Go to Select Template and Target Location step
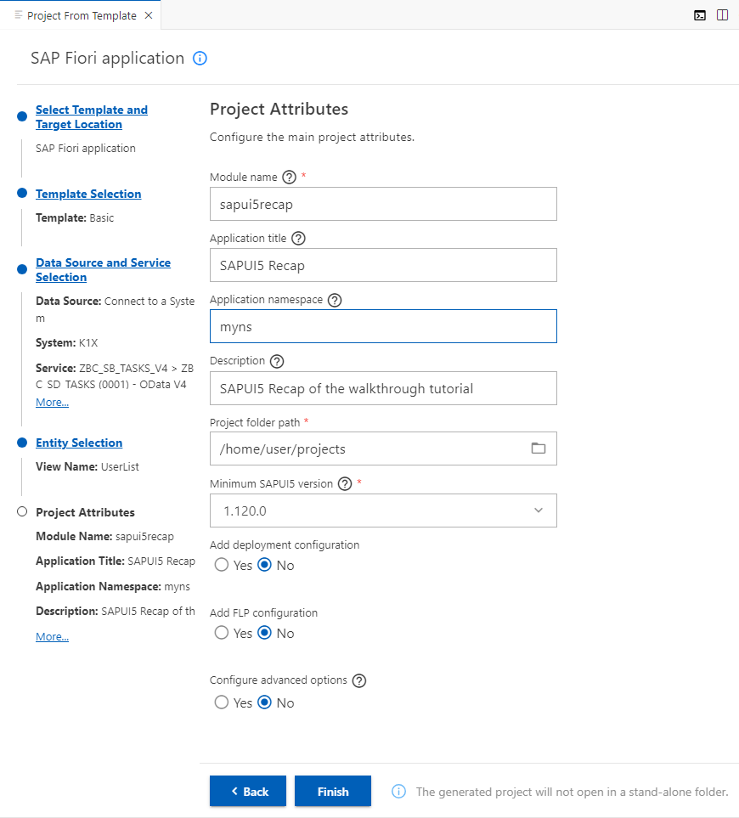739x818 pixels. coord(92,117)
